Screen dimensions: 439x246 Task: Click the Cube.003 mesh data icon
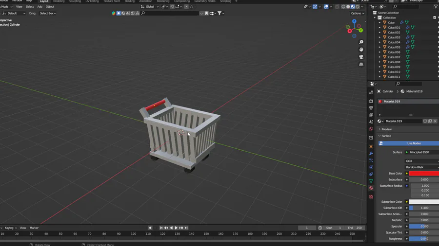413,37
